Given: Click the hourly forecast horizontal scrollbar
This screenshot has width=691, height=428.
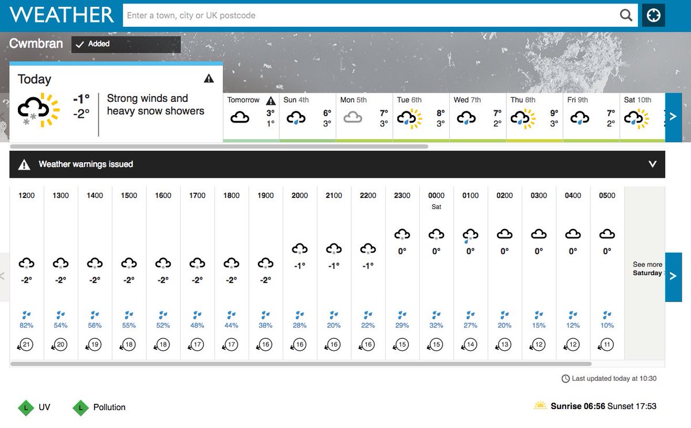Looking at the screenshot, I should tap(301, 364).
